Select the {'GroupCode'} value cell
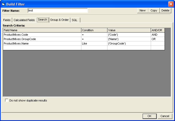175x121 pixels. (129, 43)
